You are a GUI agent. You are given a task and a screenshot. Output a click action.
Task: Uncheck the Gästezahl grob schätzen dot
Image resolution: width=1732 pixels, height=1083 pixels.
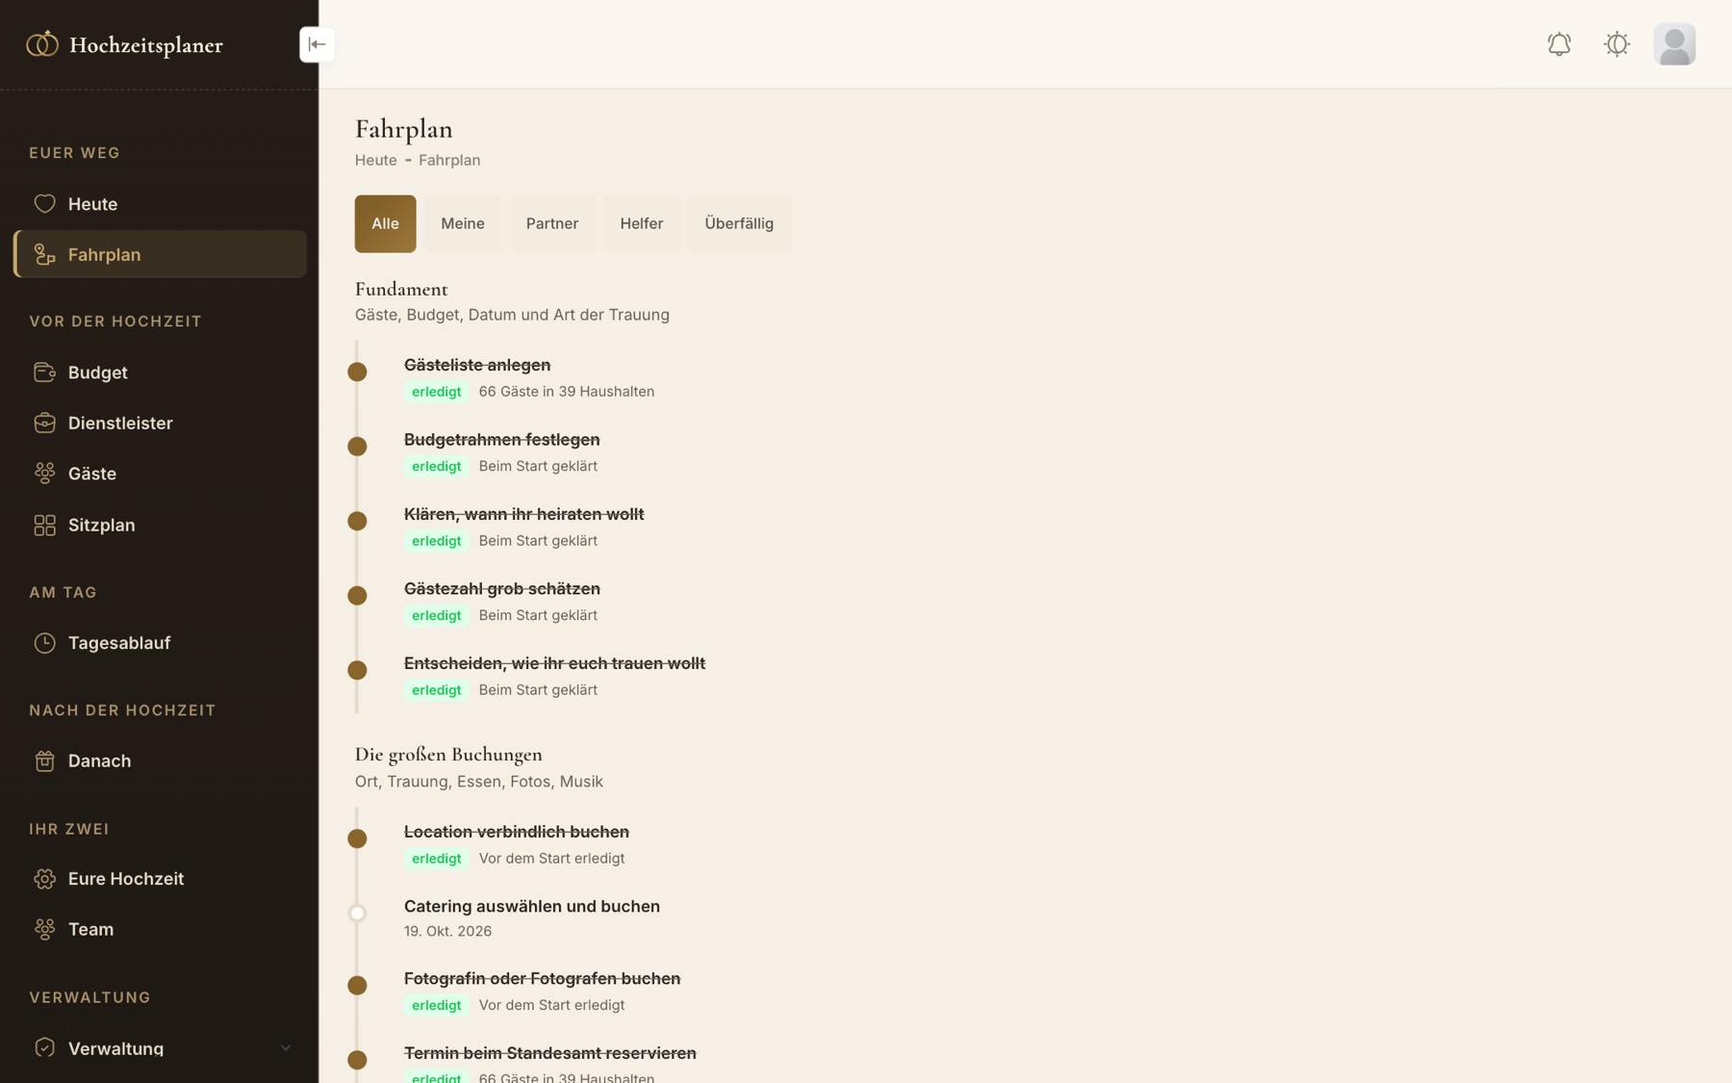[357, 595]
